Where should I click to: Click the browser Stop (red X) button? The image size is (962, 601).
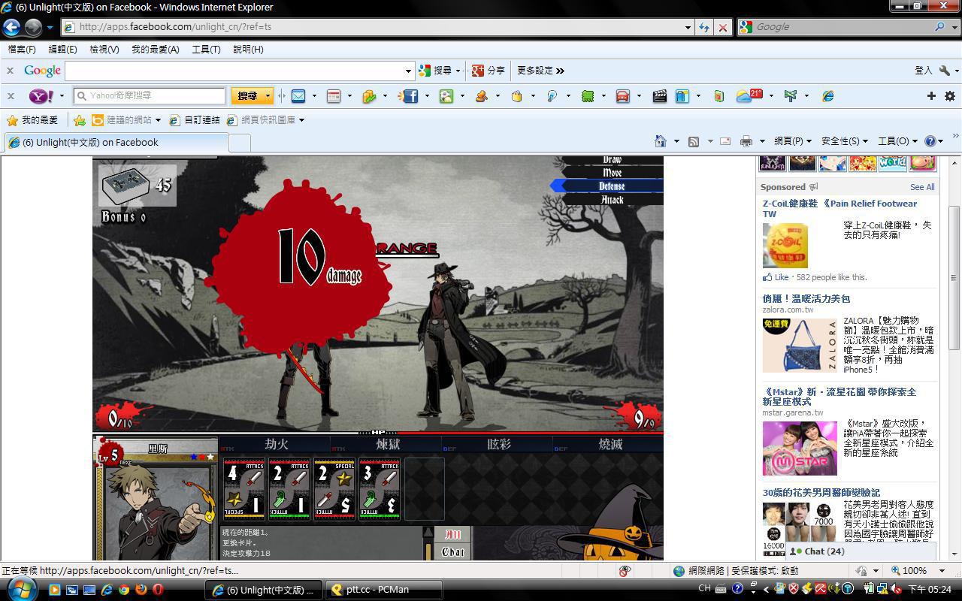(722, 27)
